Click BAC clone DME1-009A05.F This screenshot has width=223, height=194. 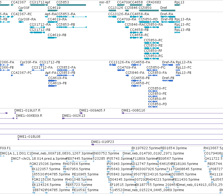(92, 110)
